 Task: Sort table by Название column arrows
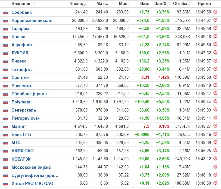(34, 4)
